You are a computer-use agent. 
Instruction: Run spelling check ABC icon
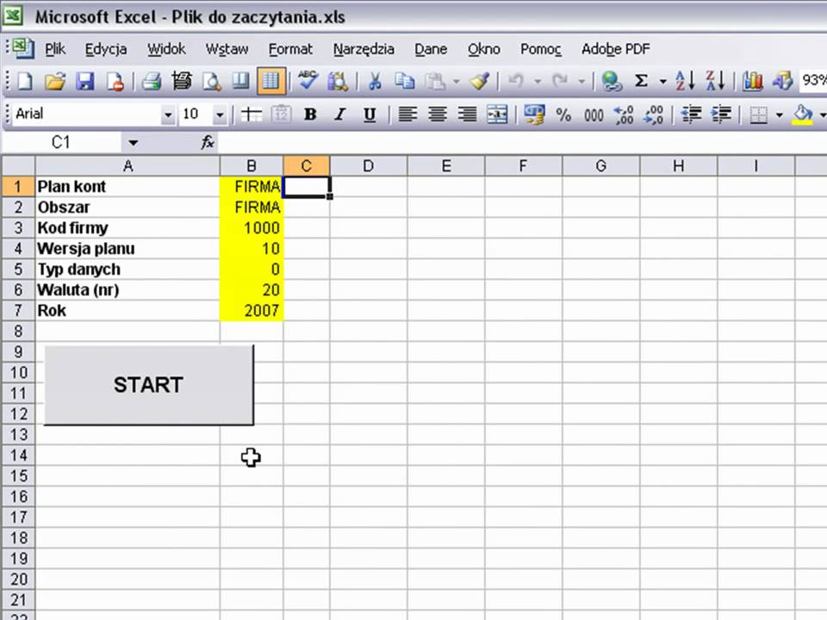(x=308, y=81)
